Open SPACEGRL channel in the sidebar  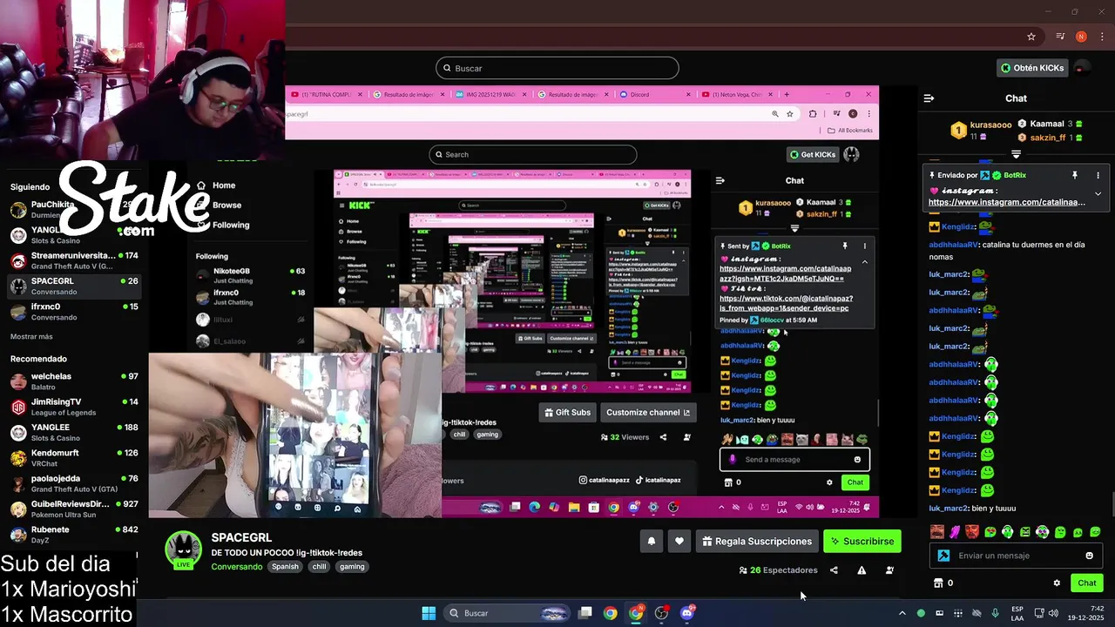pos(74,286)
